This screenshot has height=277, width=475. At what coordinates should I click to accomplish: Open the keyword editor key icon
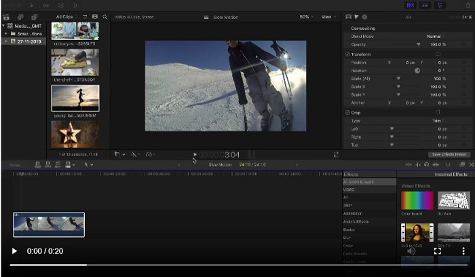pos(46,5)
